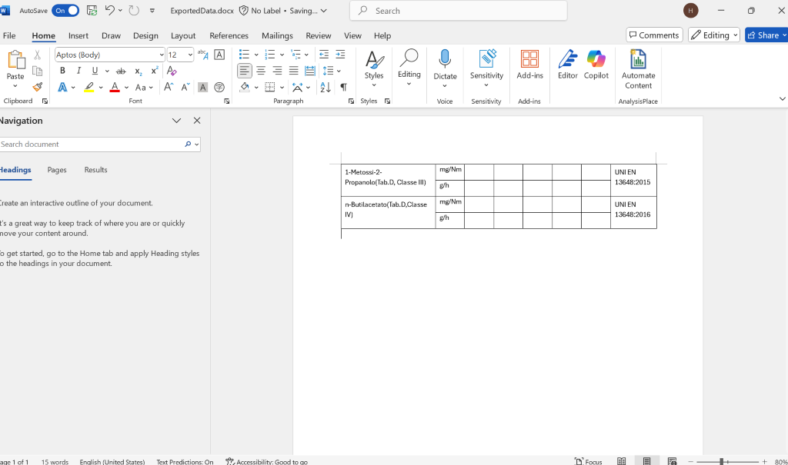The image size is (788, 465).
Task: Toggle show paragraph marks
Action: (344, 87)
